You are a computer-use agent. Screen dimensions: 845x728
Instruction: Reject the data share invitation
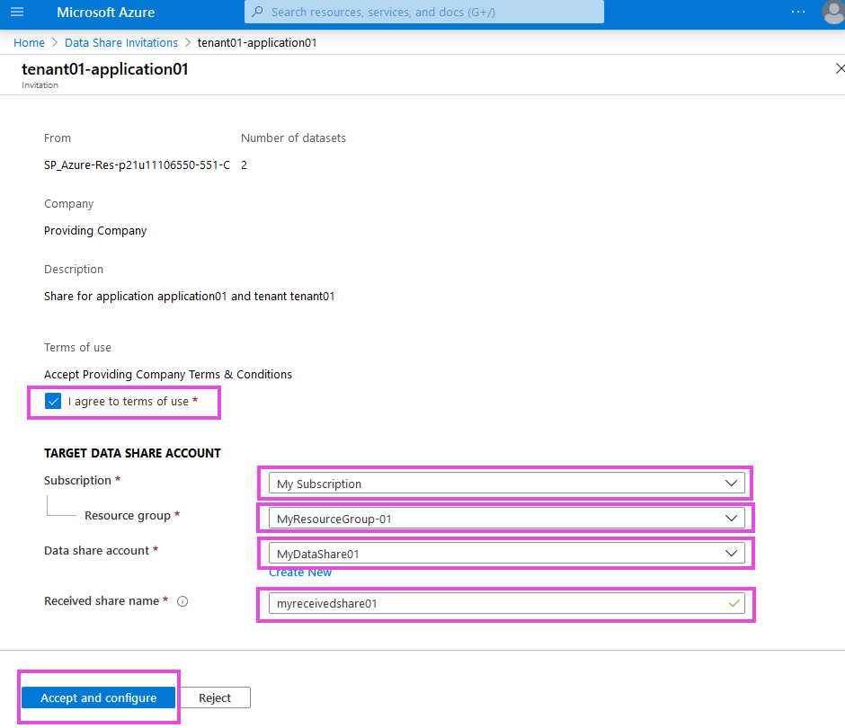point(215,697)
